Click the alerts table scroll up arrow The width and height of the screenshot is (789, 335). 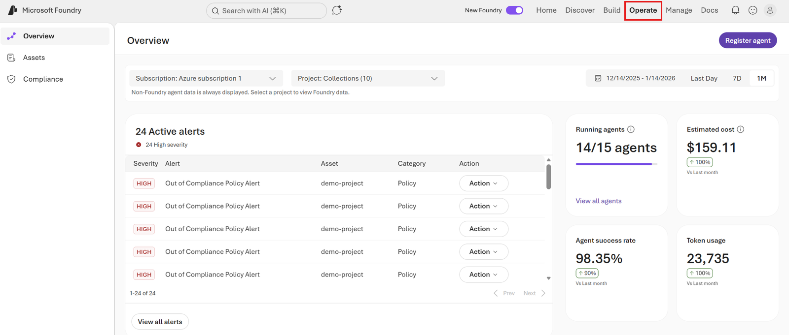[x=548, y=160]
